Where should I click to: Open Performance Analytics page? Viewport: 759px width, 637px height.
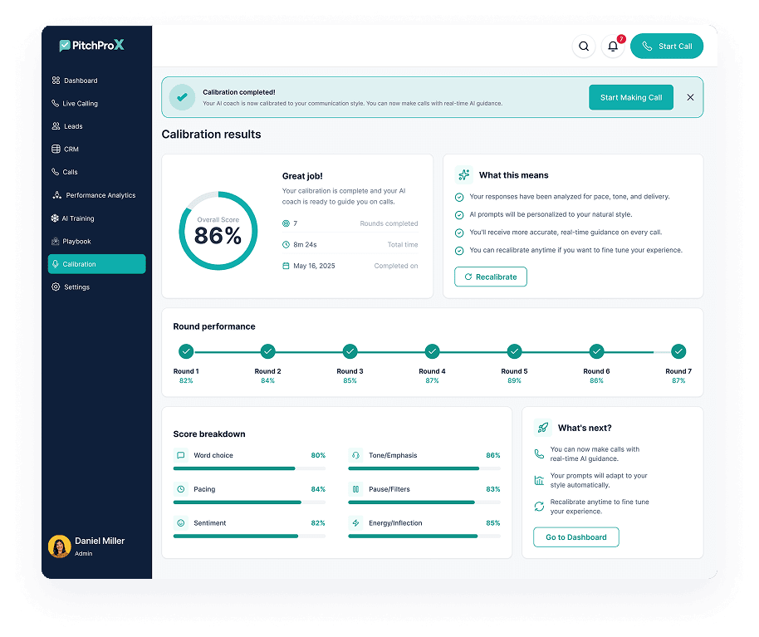(x=97, y=195)
